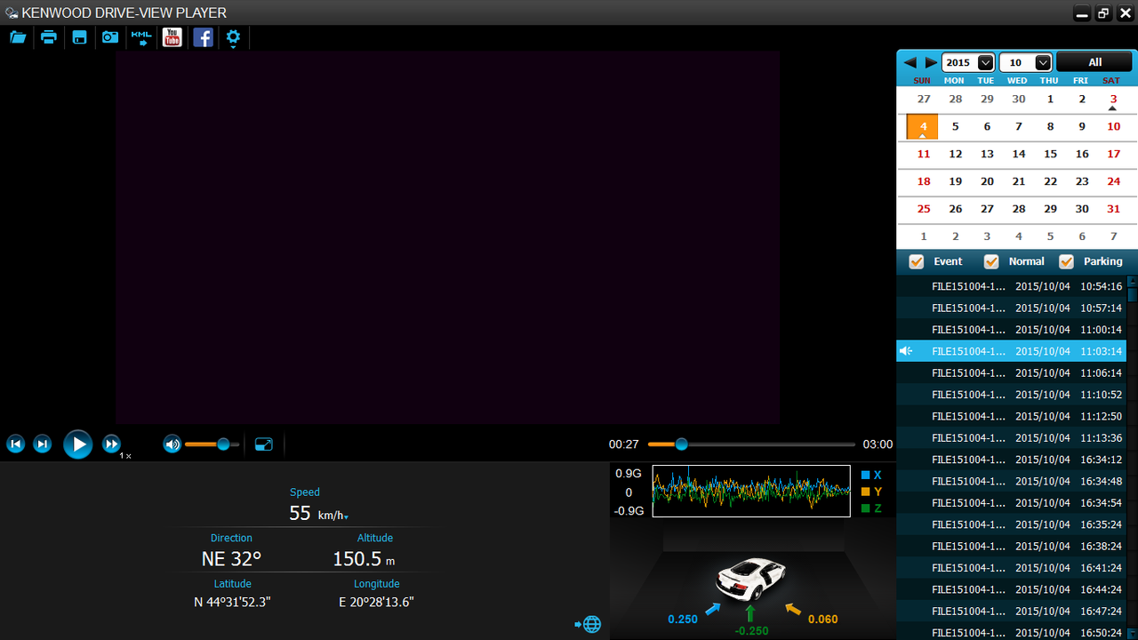Select the file recorded at 11:10:52
Screen dimensions: 1138x640
[x=1011, y=395]
